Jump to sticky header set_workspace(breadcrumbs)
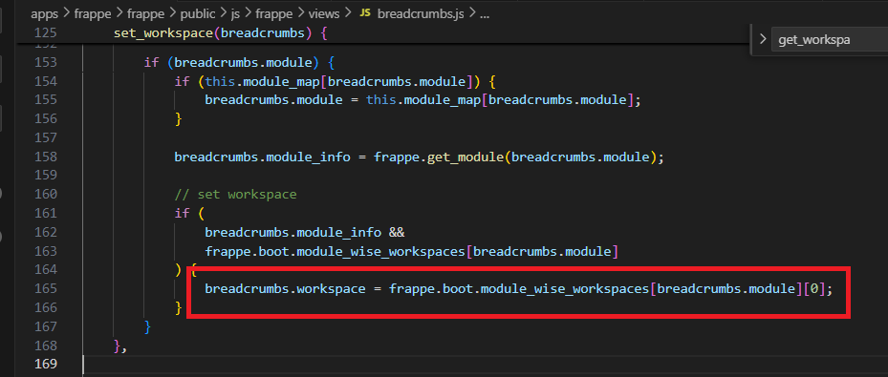 (221, 32)
